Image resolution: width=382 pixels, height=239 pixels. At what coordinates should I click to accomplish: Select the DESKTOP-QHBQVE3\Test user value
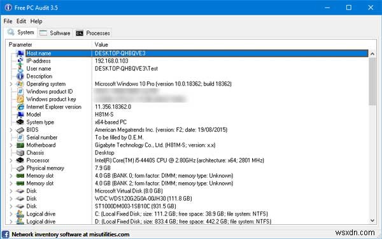(126, 69)
